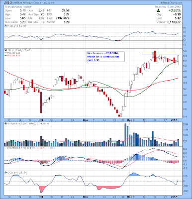Open the StockCharts.com copyright link
This screenshot has width=192, height=199.
172,3
